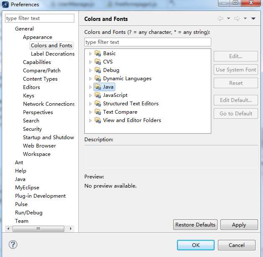
Task: Open the page view menu dropdown
Action: pos(253,18)
